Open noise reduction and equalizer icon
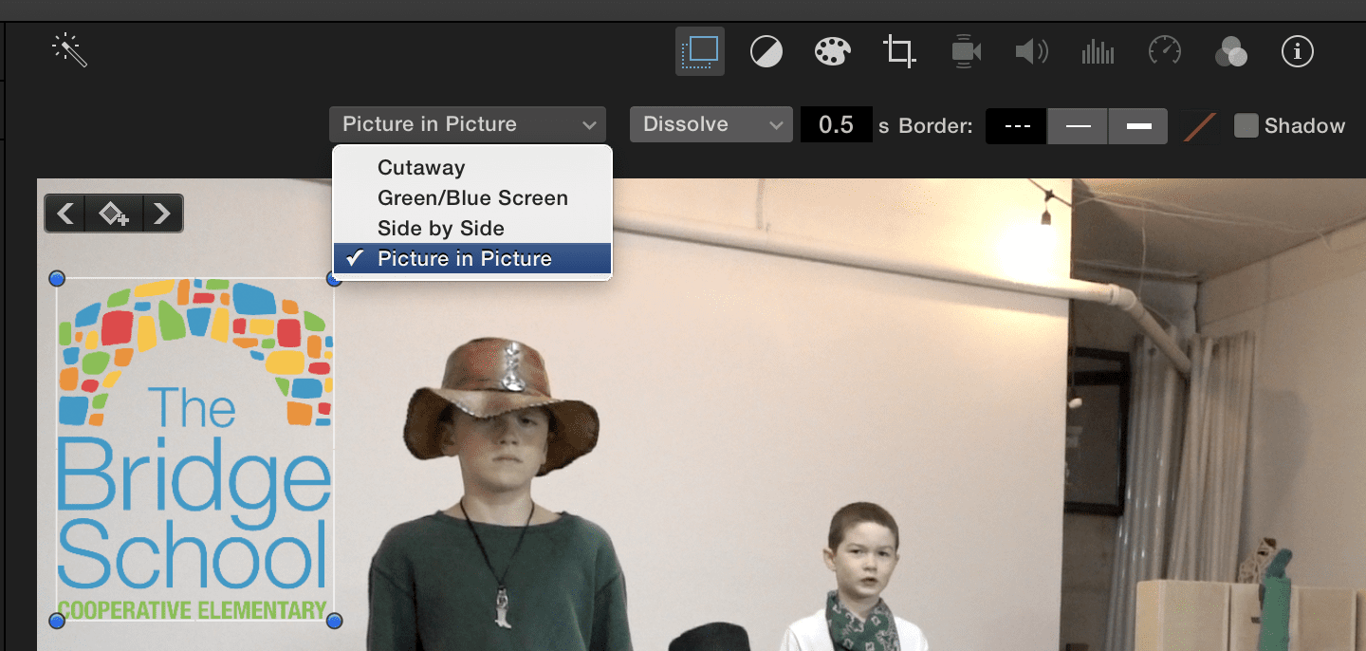The width and height of the screenshot is (1366, 651). point(1098,51)
